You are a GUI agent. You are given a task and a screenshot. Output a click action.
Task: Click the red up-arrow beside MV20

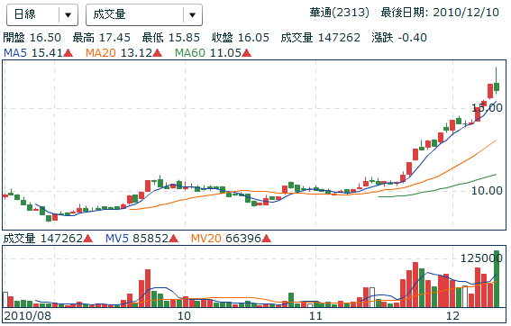coord(266,239)
